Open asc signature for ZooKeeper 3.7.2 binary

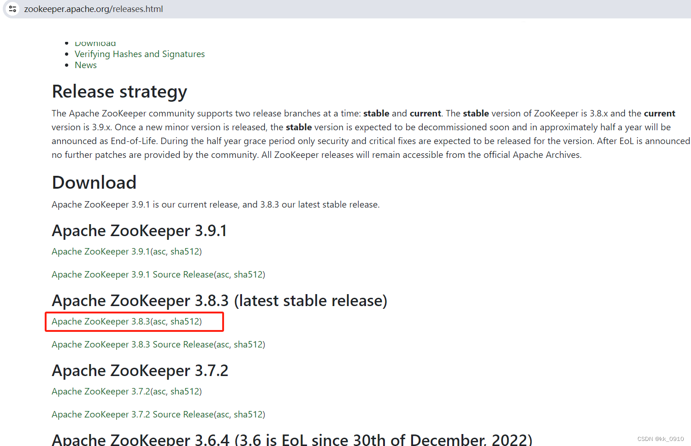tap(159, 391)
